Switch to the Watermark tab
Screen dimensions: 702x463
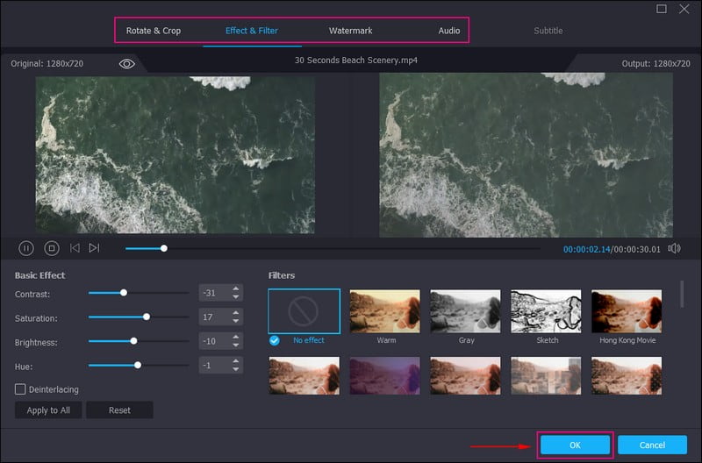point(350,31)
